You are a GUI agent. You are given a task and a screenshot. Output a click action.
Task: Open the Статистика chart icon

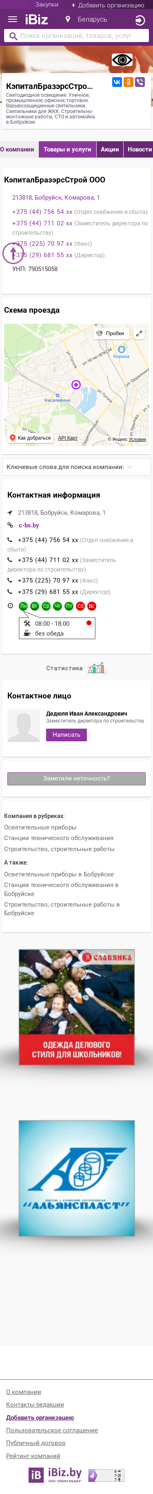(x=97, y=667)
